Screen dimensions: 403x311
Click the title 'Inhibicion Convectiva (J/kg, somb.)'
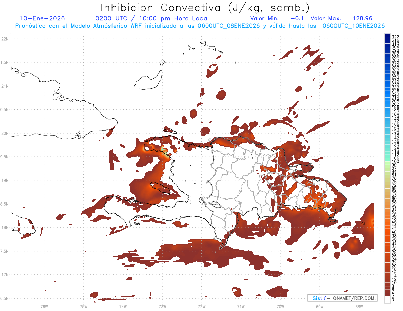[205, 8]
